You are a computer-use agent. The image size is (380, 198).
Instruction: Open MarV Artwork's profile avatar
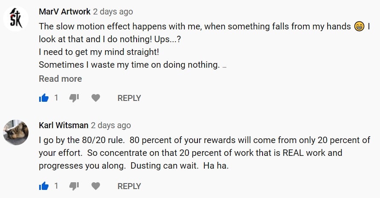pyautogui.click(x=16, y=19)
